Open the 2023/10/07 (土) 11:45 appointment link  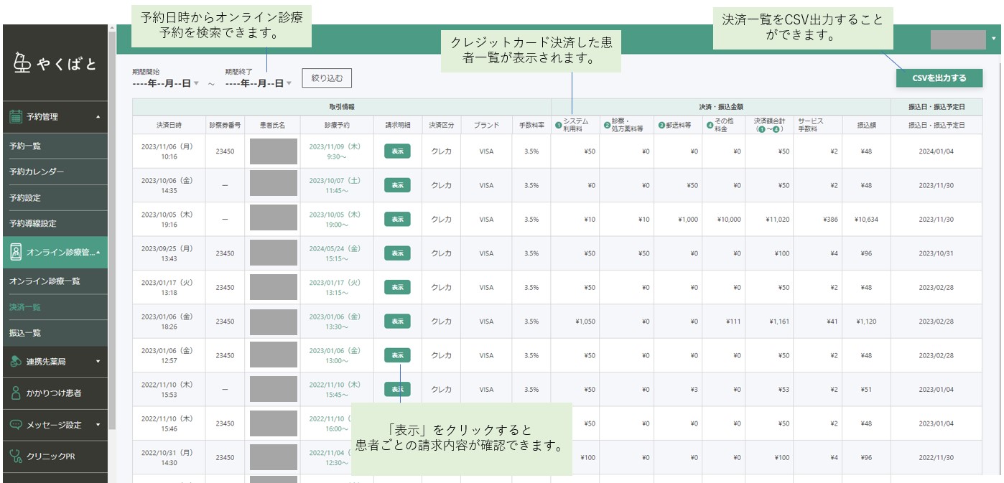[x=336, y=185]
